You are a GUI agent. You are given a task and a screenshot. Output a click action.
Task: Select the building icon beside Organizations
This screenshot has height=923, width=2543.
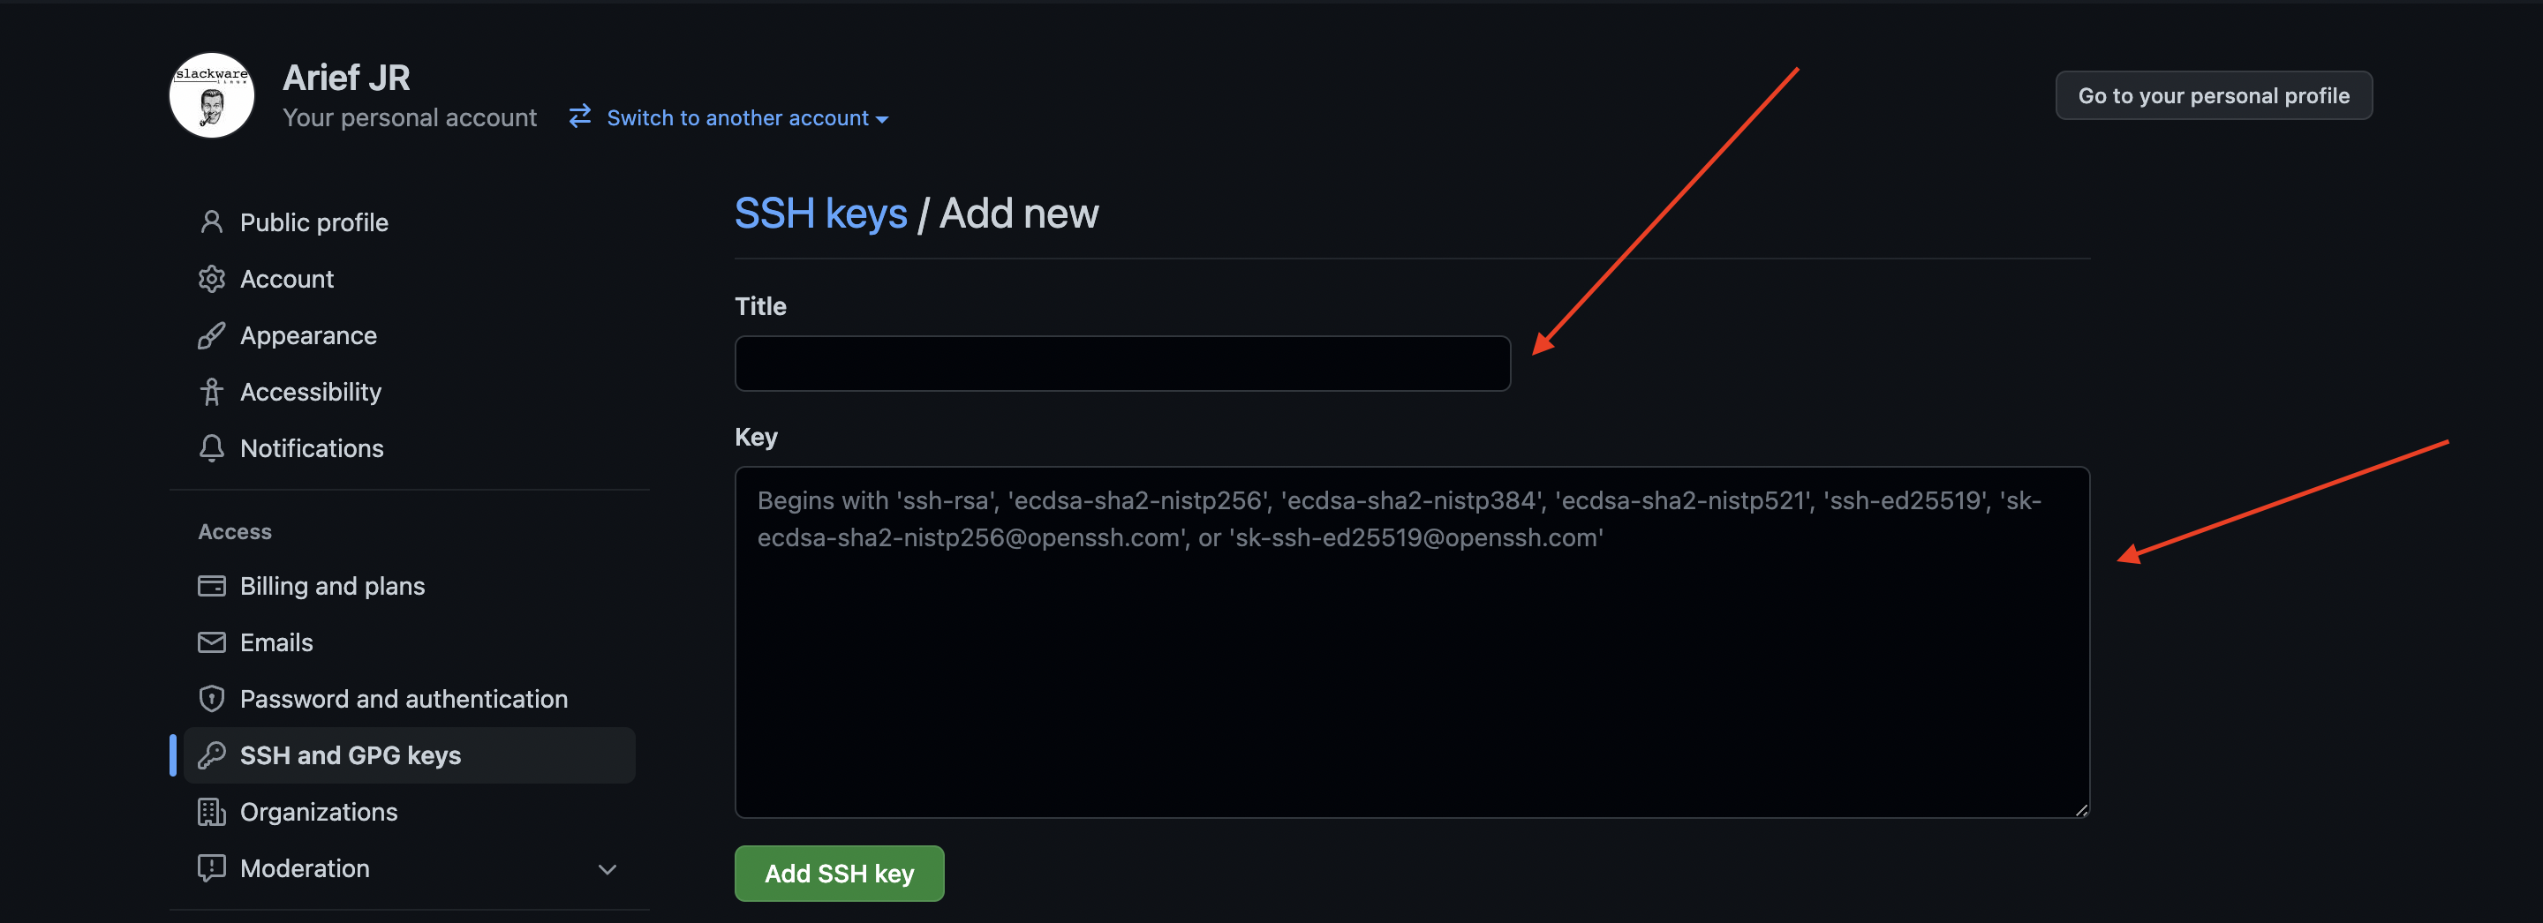coord(212,812)
